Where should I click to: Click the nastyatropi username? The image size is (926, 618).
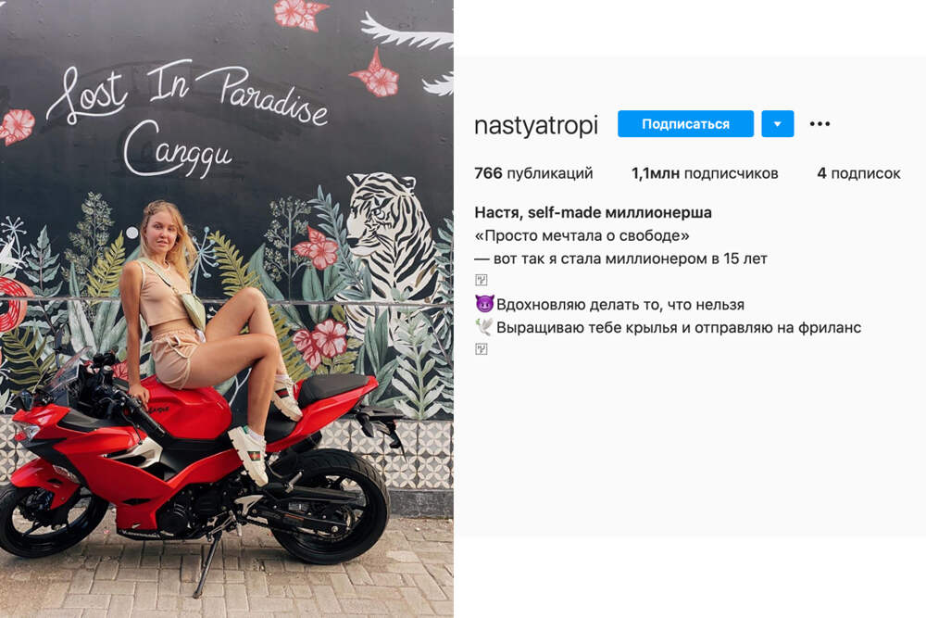tap(536, 125)
